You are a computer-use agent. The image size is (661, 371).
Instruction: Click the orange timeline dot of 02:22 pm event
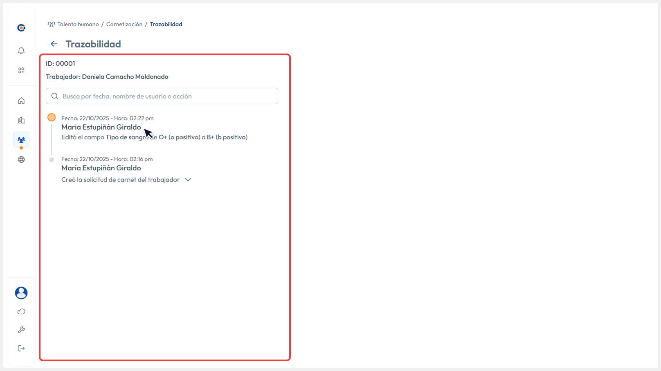tap(52, 117)
